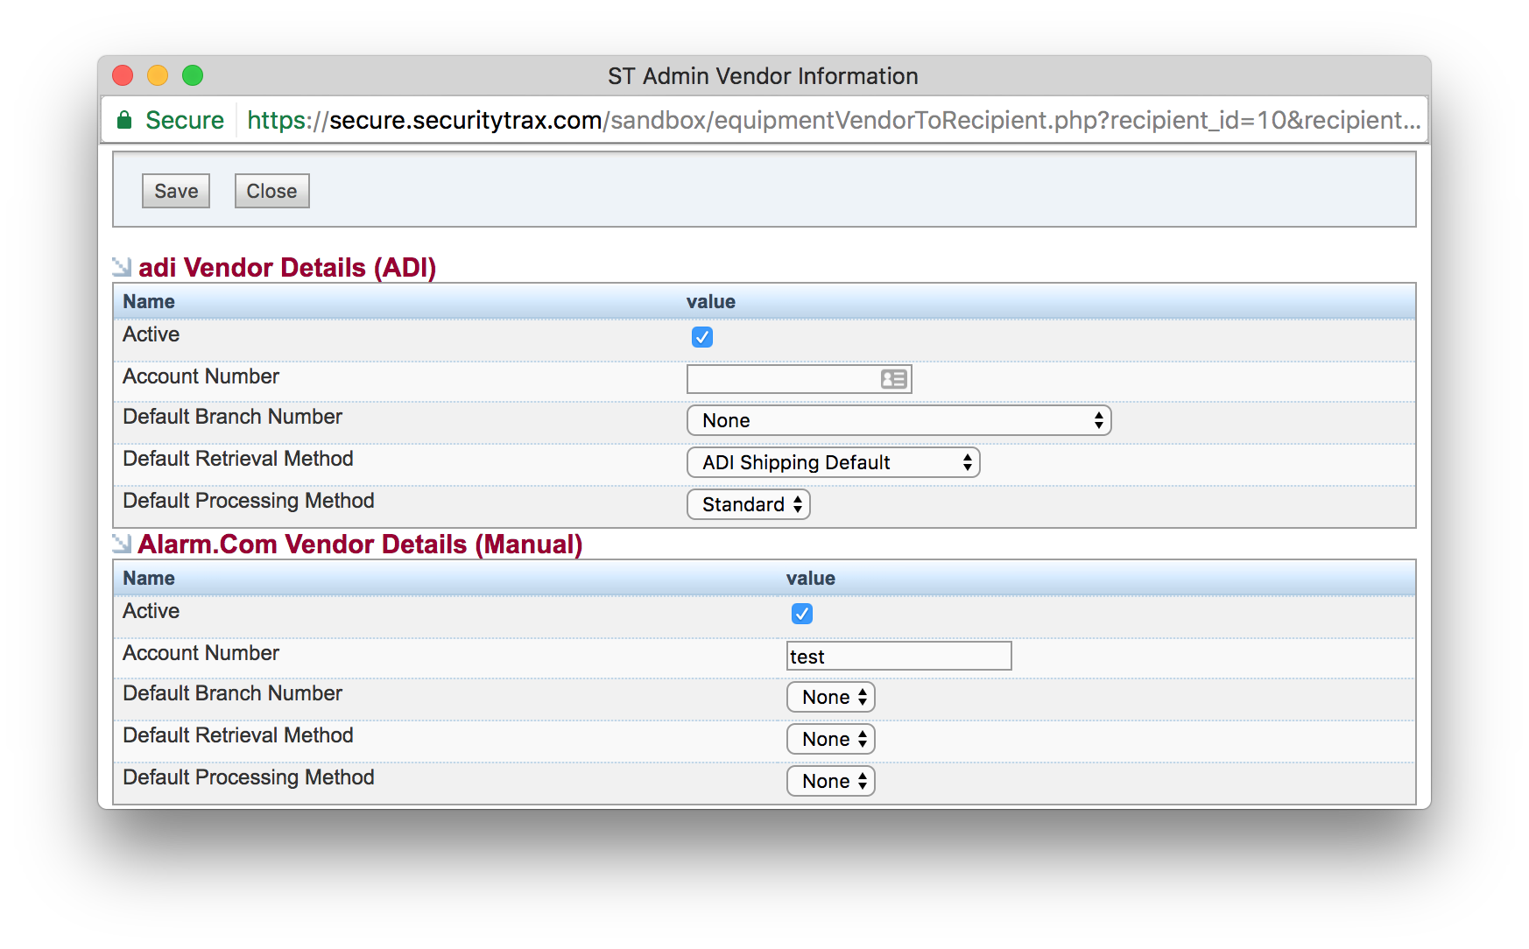This screenshot has width=1529, height=949.
Task: Click the 'Default Processing Method' label under ADI
Action: click(249, 501)
